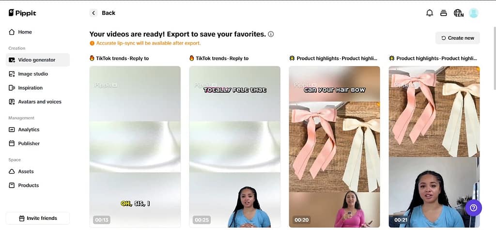Screen dimensions: 496x230
Task: Open the 00:13 TikTok trends video thumbnail
Action: point(135,147)
